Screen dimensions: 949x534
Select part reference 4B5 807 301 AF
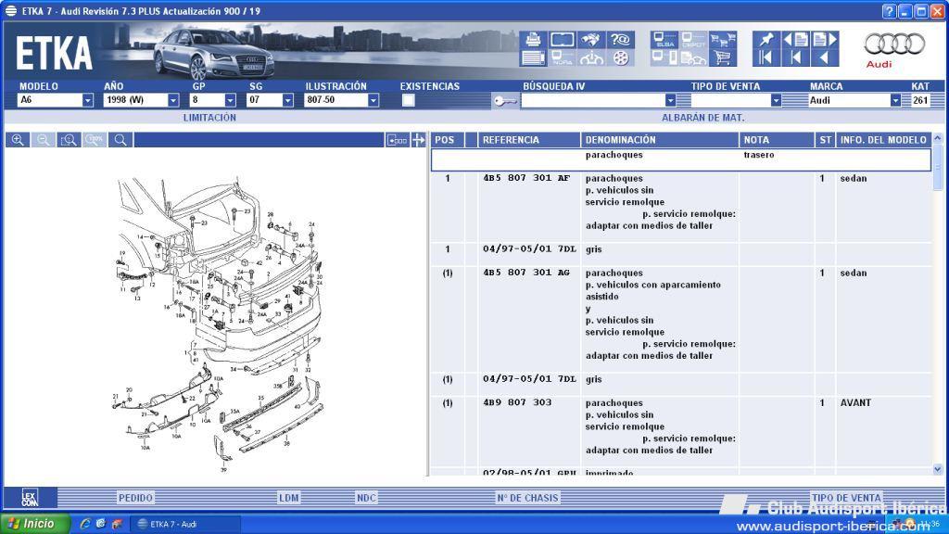[x=526, y=178]
